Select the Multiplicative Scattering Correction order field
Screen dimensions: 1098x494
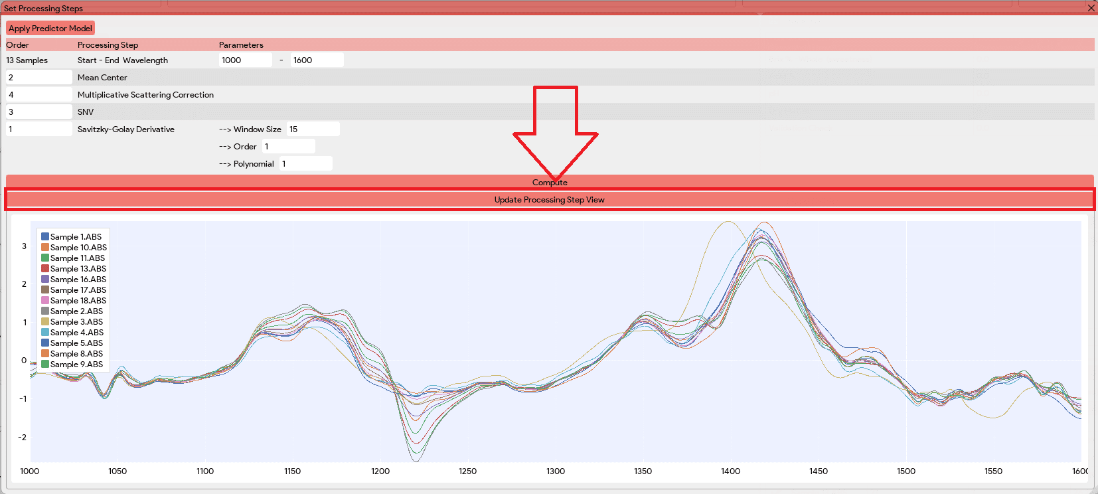pyautogui.click(x=39, y=95)
